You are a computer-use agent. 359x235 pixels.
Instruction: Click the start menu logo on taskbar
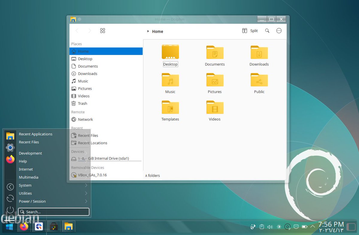click(x=9, y=227)
